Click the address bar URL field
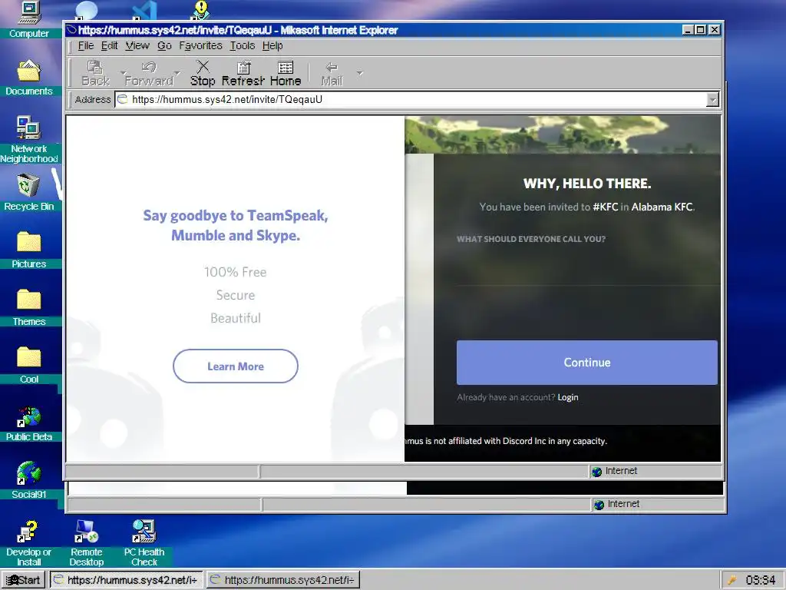Viewport: 786px width, 590px height. coord(411,100)
